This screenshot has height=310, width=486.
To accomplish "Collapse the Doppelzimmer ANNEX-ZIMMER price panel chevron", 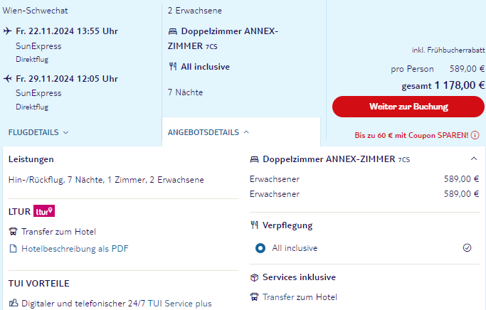I will (474, 159).
